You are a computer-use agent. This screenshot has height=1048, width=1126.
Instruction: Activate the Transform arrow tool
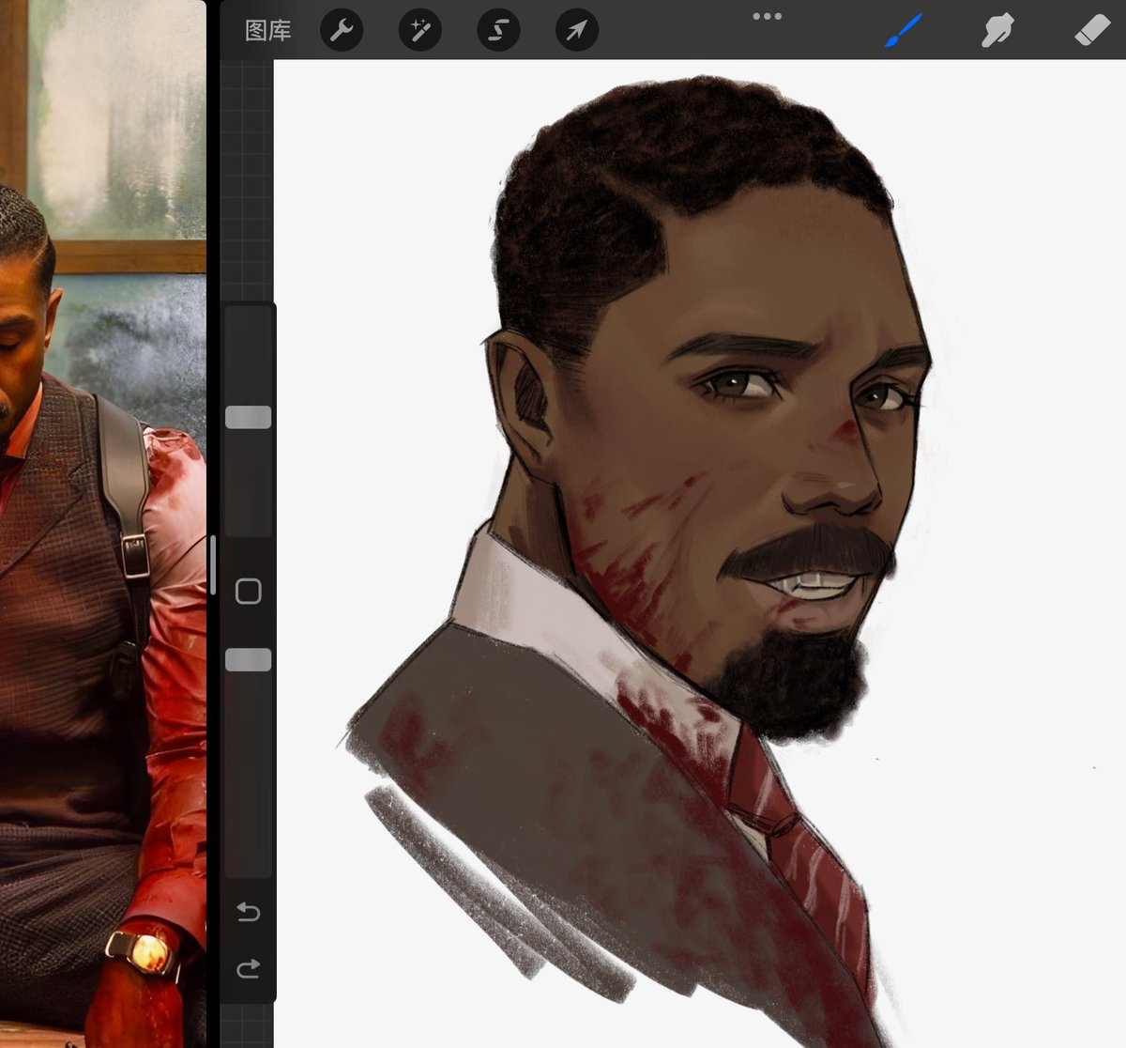[x=576, y=31]
